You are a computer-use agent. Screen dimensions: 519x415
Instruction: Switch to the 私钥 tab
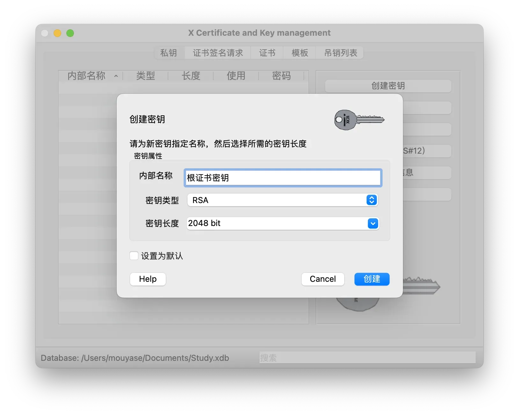(x=169, y=53)
